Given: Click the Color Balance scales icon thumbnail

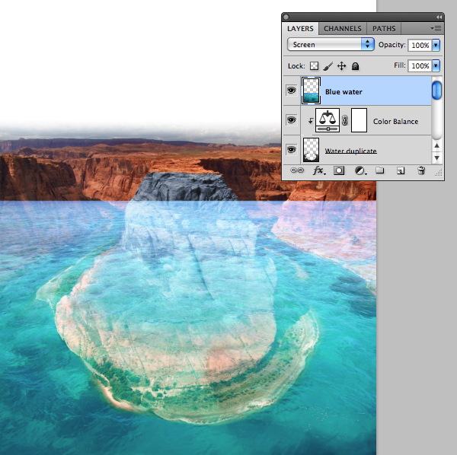Looking at the screenshot, I should [328, 120].
